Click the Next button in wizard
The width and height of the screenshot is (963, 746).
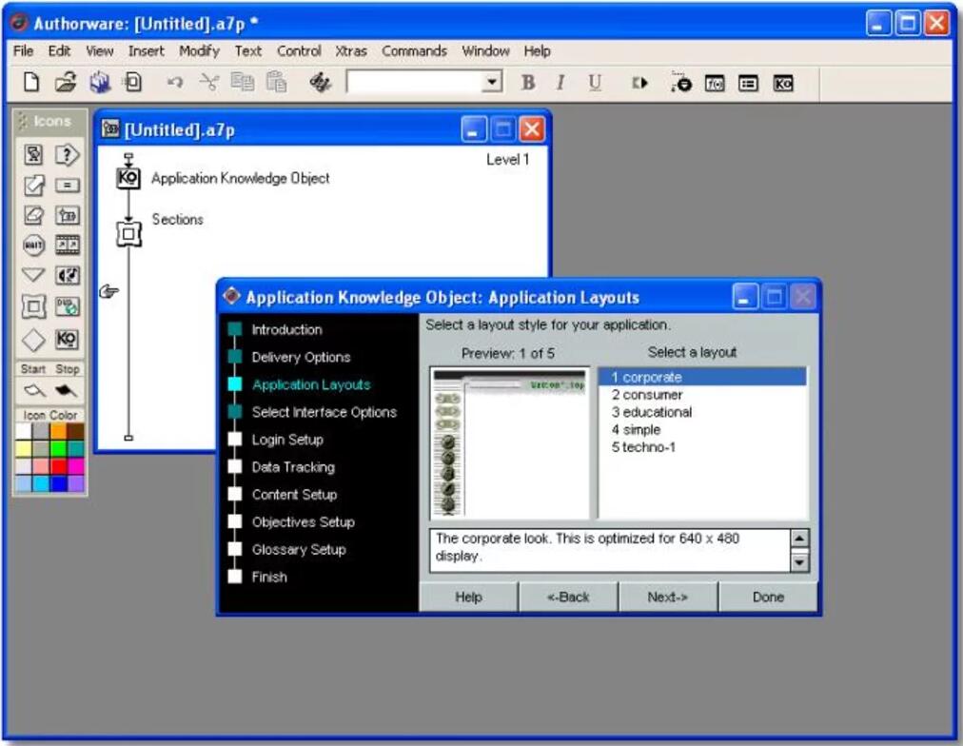coord(668,598)
